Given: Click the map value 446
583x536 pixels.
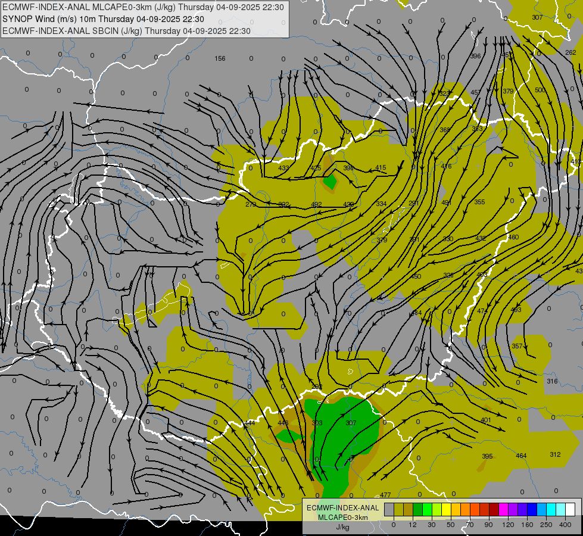Looking at the screenshot, I should click(x=283, y=423).
